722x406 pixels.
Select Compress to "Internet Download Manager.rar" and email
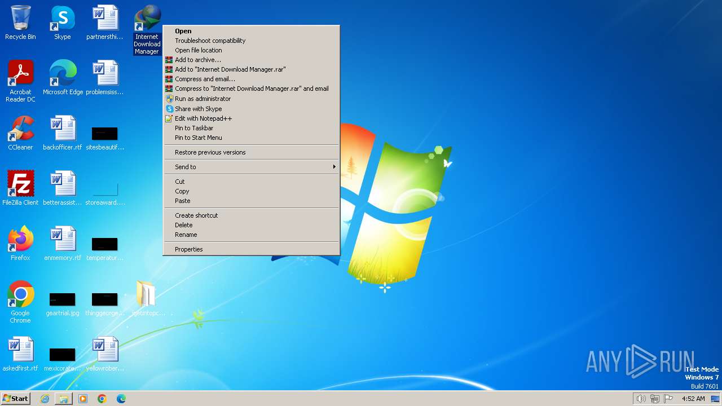[x=252, y=89]
